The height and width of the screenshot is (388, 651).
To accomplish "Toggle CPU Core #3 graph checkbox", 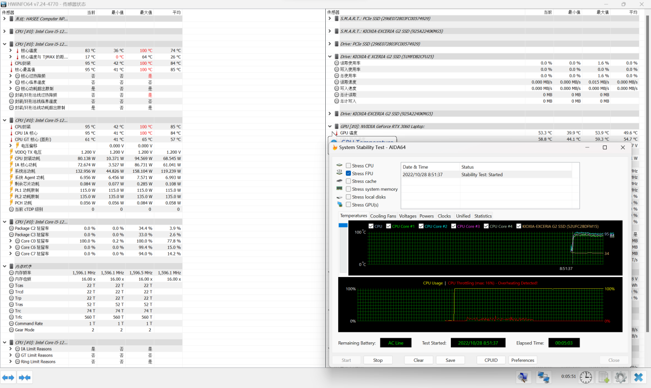I will 454,226.
